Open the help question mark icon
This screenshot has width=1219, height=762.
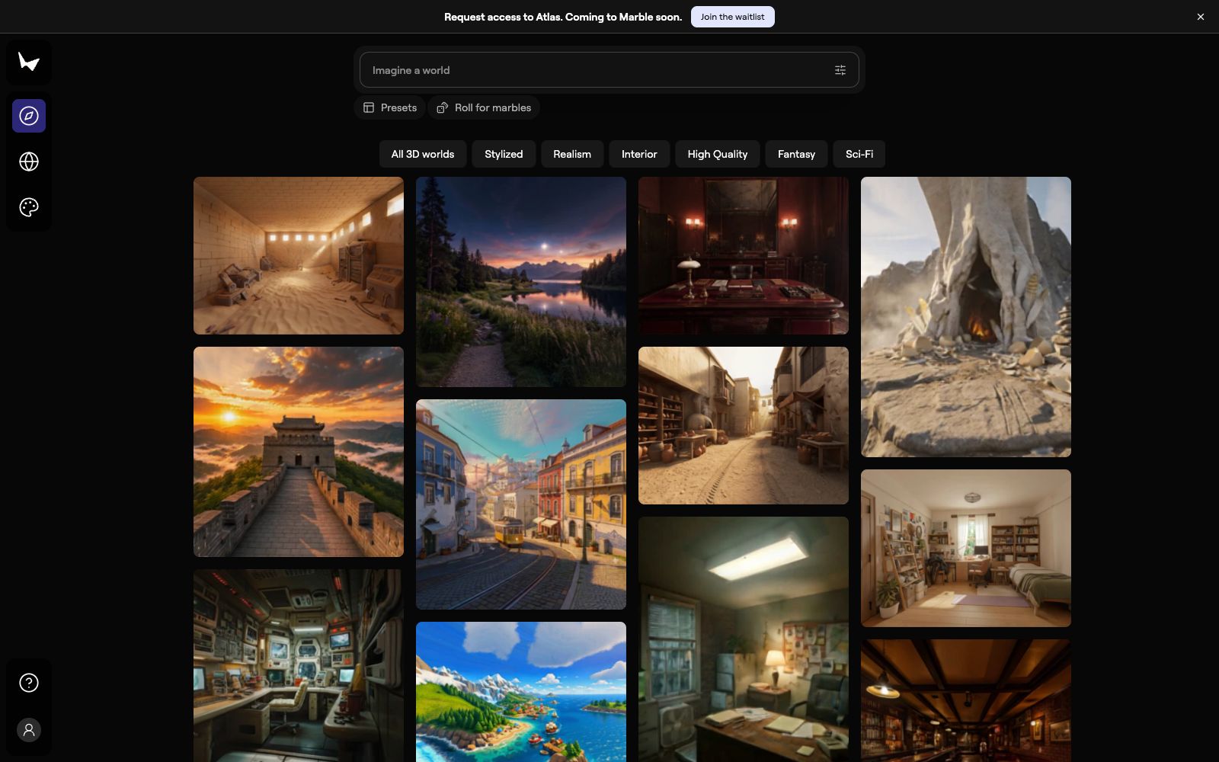(x=29, y=683)
